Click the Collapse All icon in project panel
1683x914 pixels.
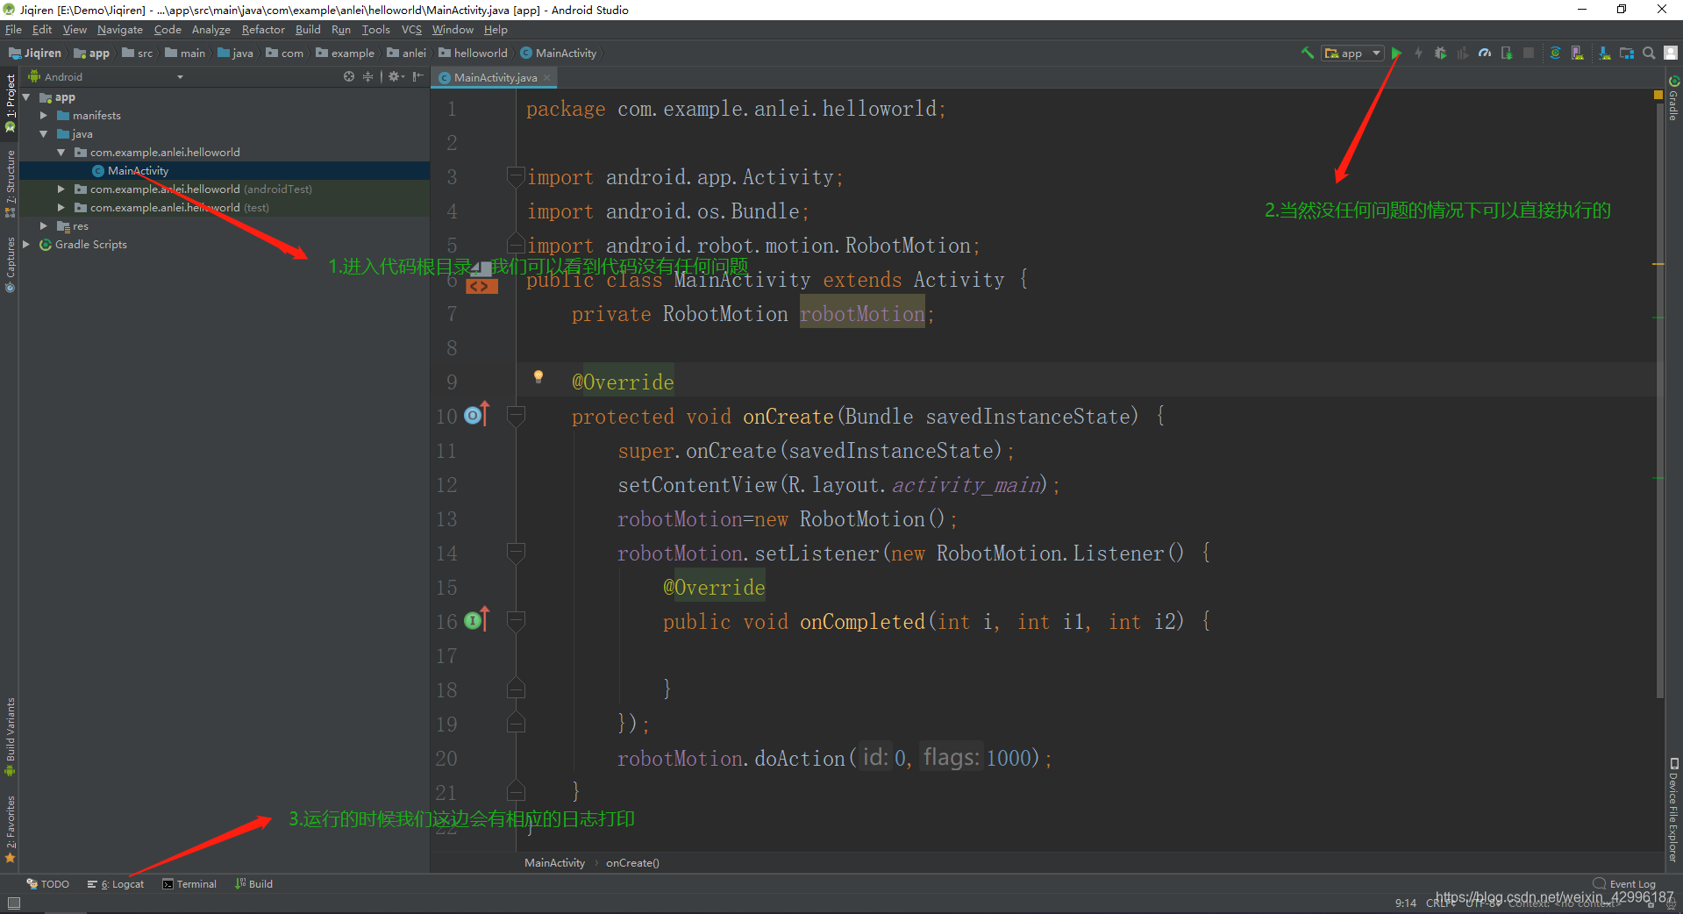[367, 77]
